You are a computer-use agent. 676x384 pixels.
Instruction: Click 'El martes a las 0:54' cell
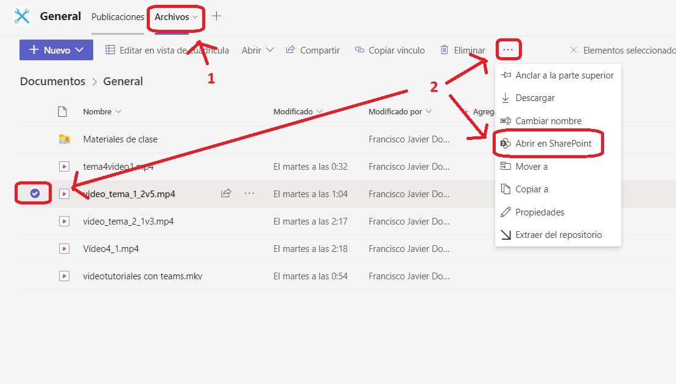pos(311,276)
